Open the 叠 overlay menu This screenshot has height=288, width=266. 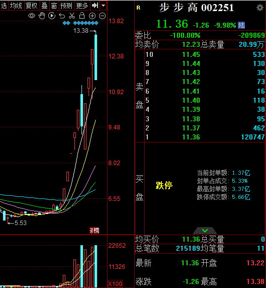[x=44, y=6]
